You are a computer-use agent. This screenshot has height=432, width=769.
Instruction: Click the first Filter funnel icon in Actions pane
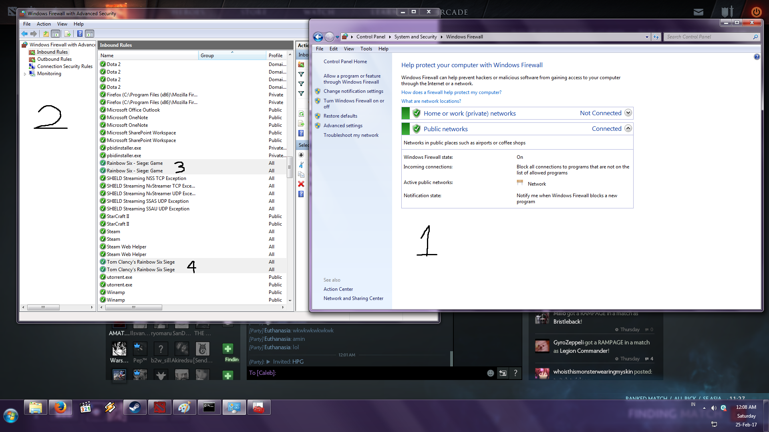(x=301, y=74)
